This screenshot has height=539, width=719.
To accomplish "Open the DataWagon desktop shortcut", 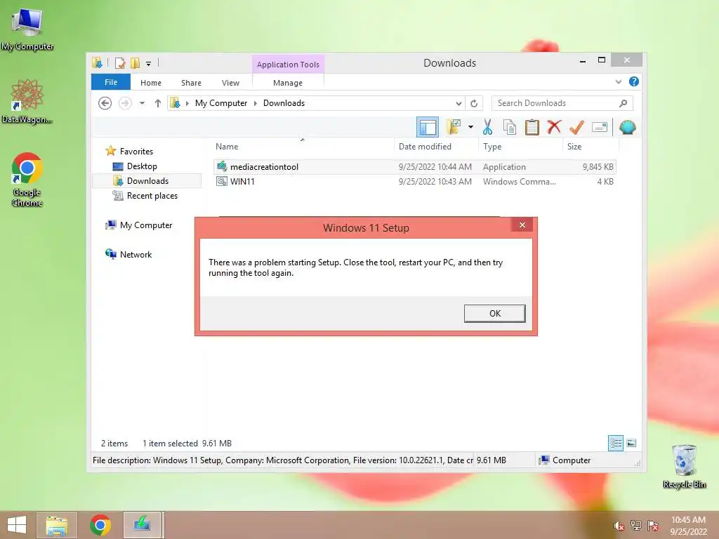I will (x=27, y=101).
